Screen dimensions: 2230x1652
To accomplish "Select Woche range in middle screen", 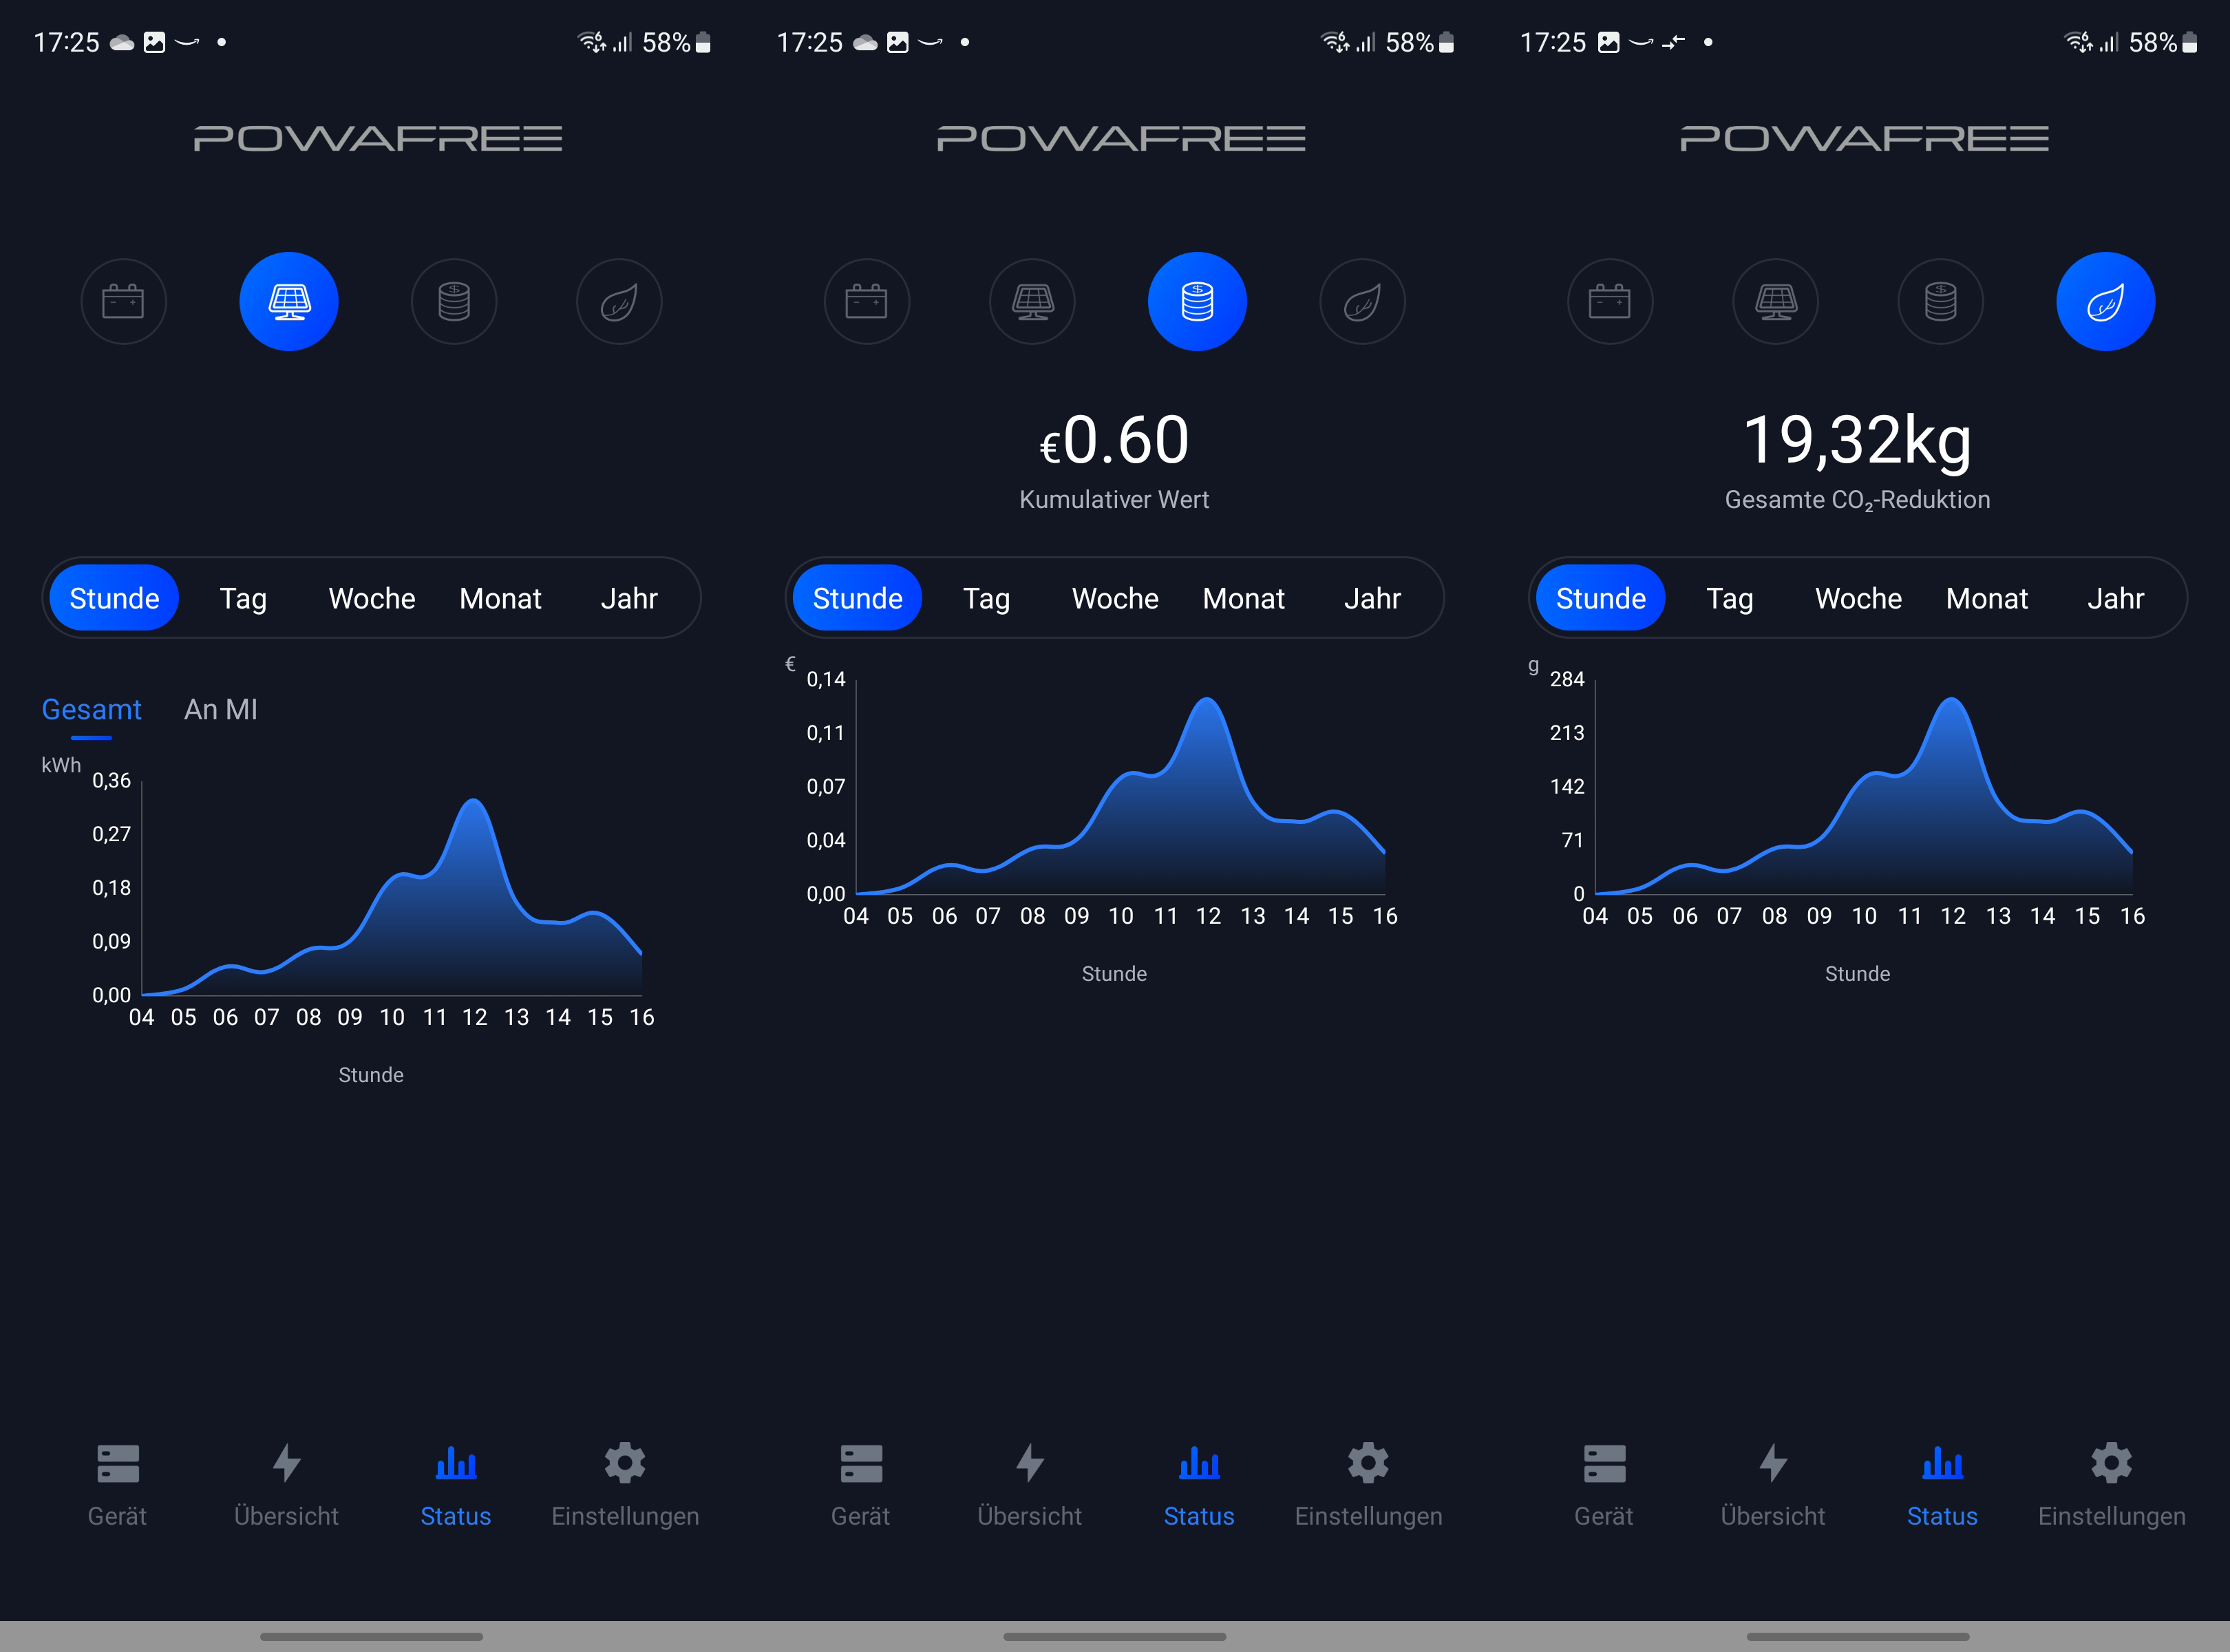I will click(1115, 598).
